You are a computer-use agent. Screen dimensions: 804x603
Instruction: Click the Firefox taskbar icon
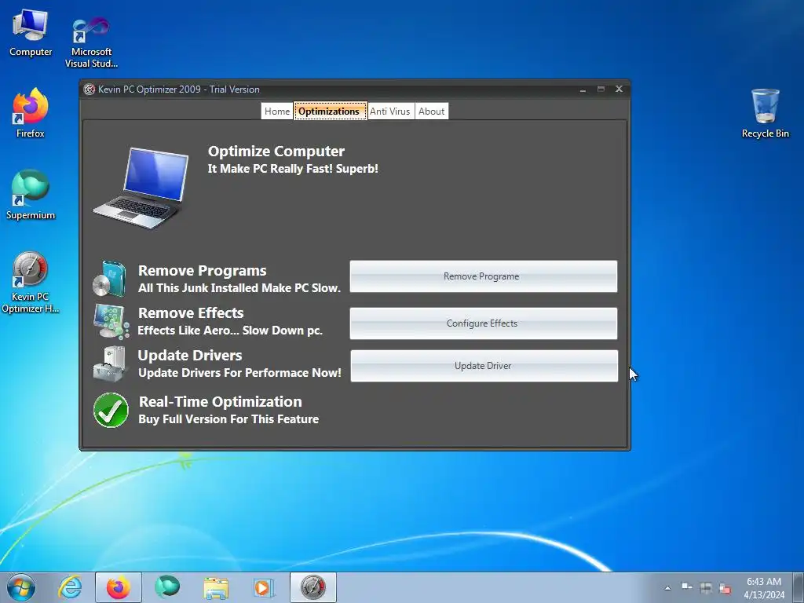[x=119, y=587]
